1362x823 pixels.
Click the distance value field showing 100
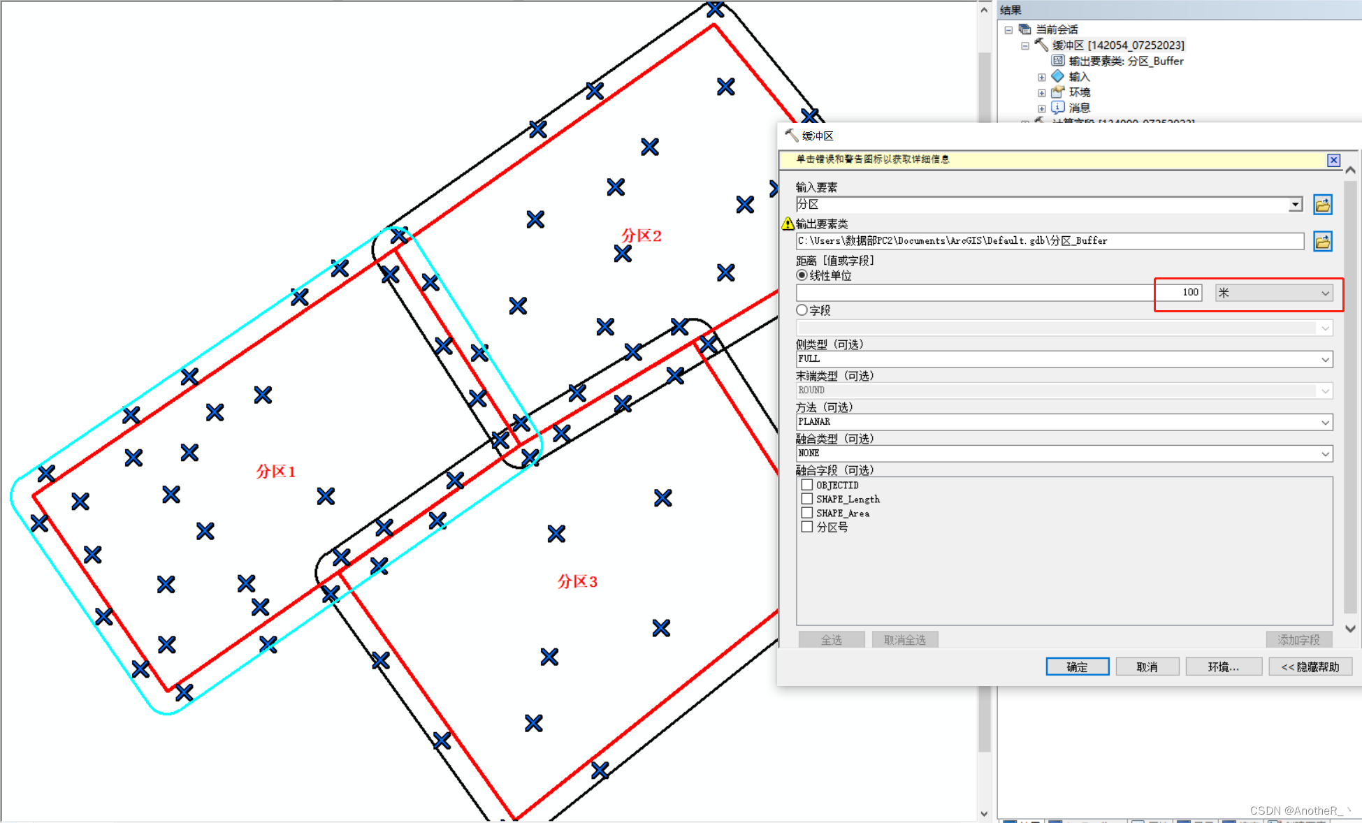[x=1178, y=292]
